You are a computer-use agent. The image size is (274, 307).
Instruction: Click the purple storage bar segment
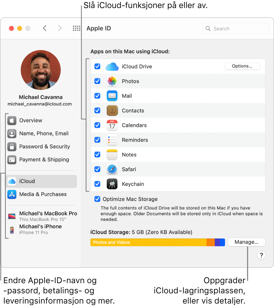point(217,242)
